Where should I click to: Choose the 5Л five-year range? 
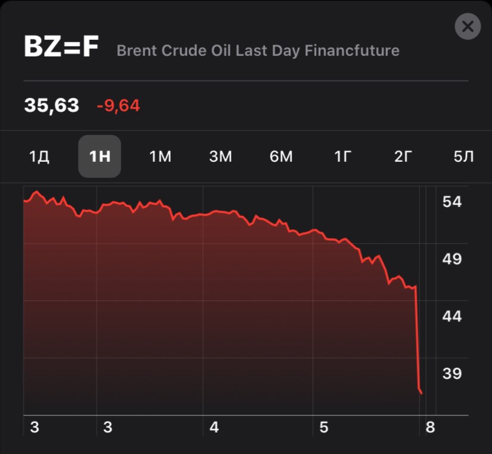tap(463, 157)
